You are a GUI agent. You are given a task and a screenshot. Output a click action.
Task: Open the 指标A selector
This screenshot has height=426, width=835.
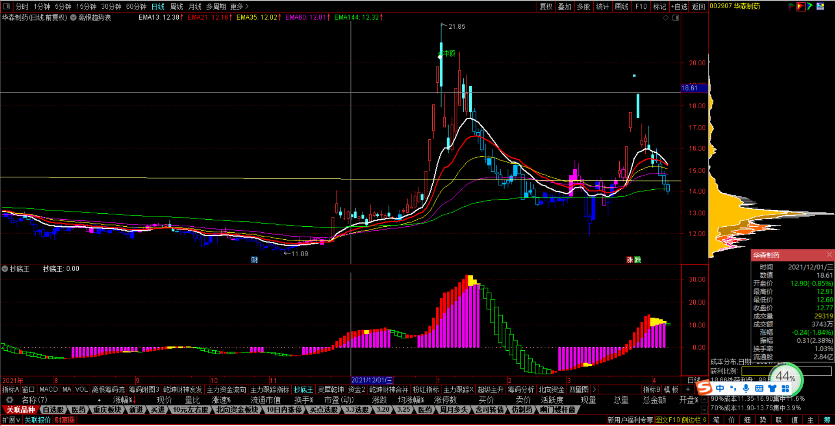coord(10,389)
